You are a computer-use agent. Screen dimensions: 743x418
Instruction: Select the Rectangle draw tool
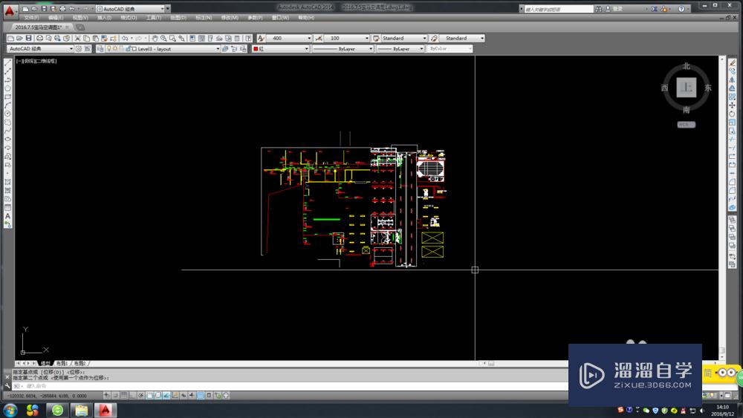[x=7, y=97]
